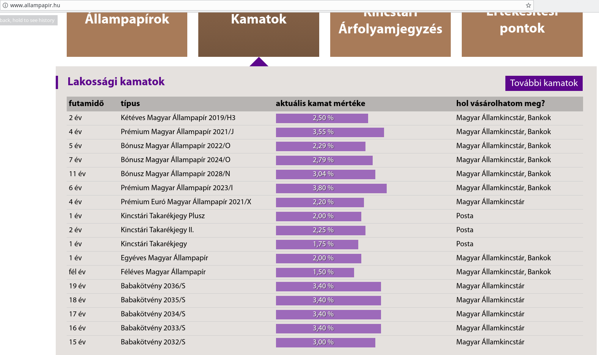Screen dimensions: 599x355
Task: Bookmark this page with the star icon
Action: [x=528, y=5]
